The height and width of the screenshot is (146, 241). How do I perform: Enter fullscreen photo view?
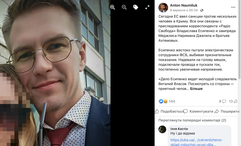click(x=147, y=7)
